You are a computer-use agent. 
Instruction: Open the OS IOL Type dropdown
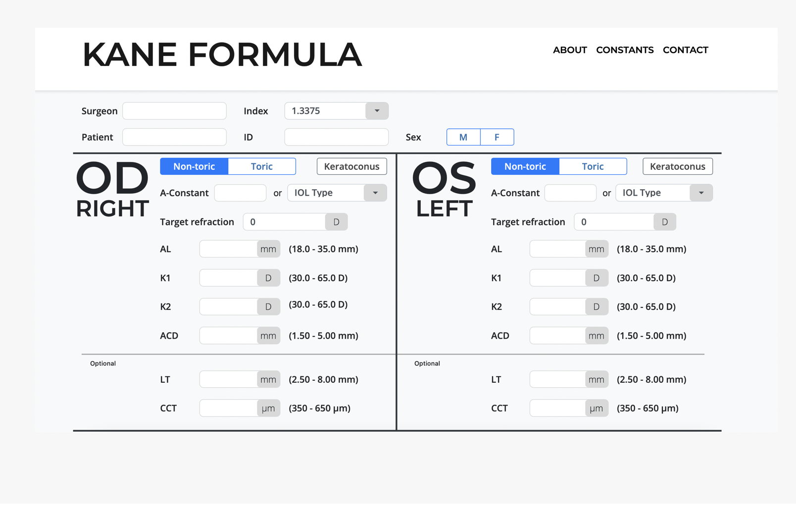[664, 193]
